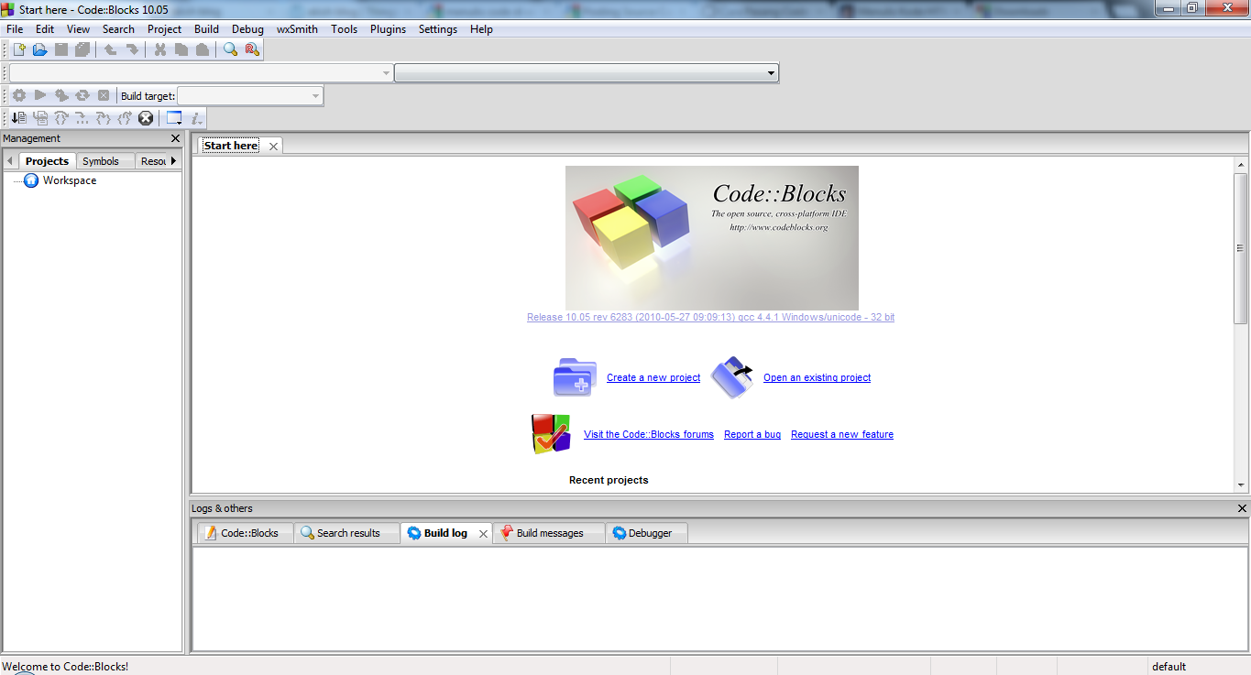Open the Build messages tab
Viewport: 1251px width, 675px height.
(x=549, y=533)
